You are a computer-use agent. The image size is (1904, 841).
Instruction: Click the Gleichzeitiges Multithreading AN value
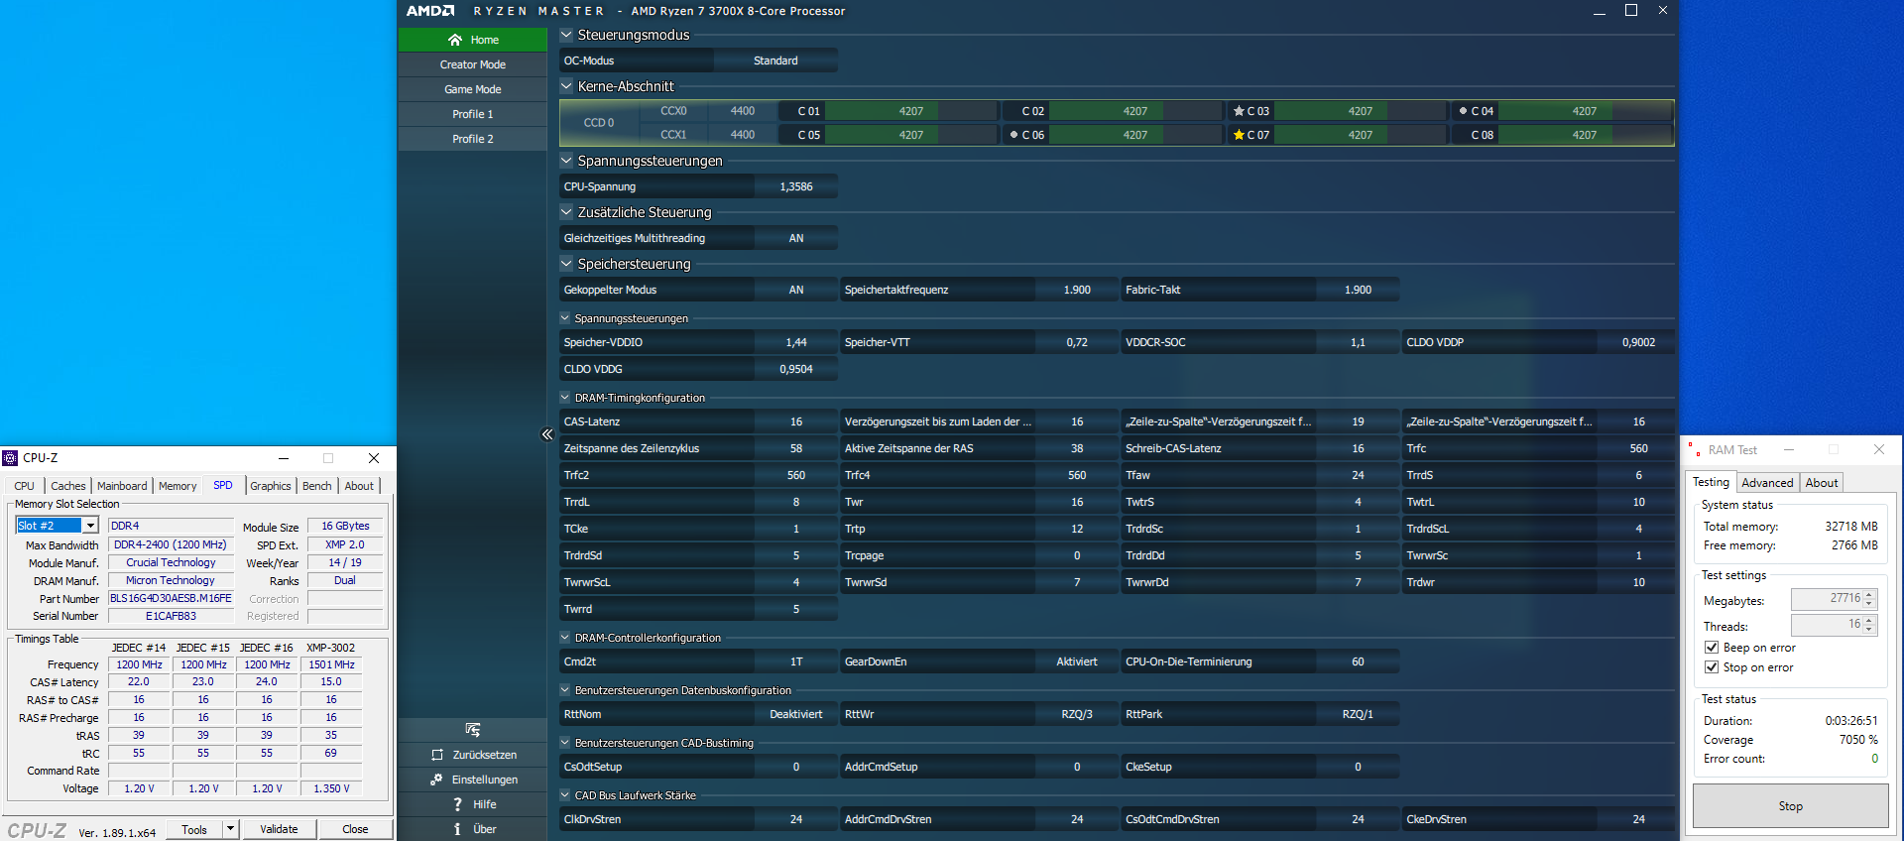(x=796, y=238)
